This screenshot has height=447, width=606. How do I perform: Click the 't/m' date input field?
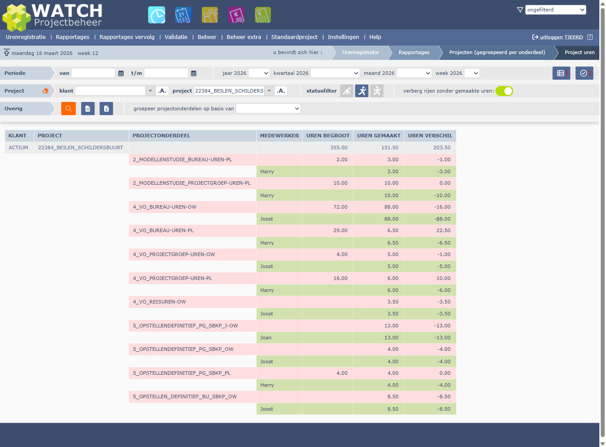[166, 73]
